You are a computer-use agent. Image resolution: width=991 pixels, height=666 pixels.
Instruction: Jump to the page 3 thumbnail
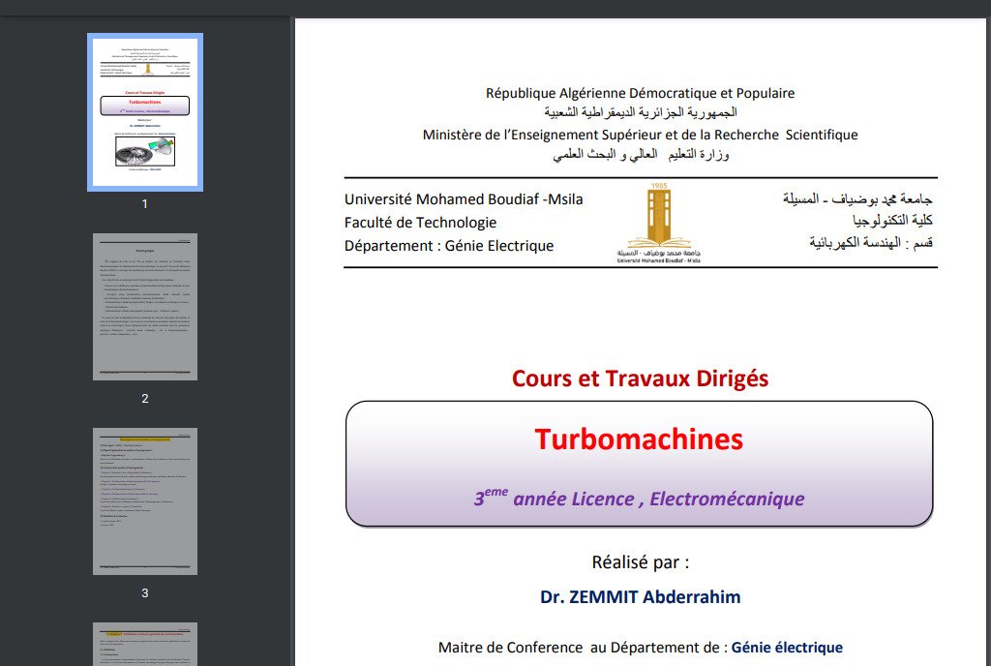145,501
